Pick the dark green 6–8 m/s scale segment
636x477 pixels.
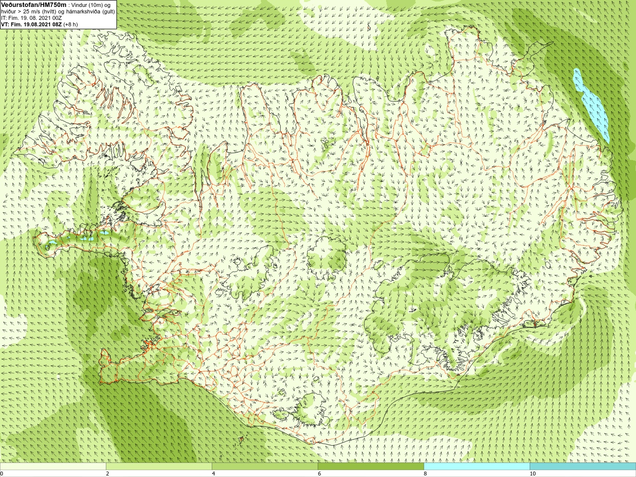coord(371,467)
